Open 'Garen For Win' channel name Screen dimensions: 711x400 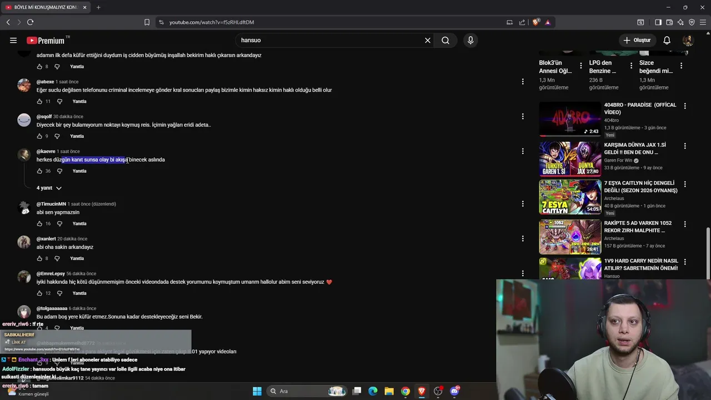(x=618, y=161)
